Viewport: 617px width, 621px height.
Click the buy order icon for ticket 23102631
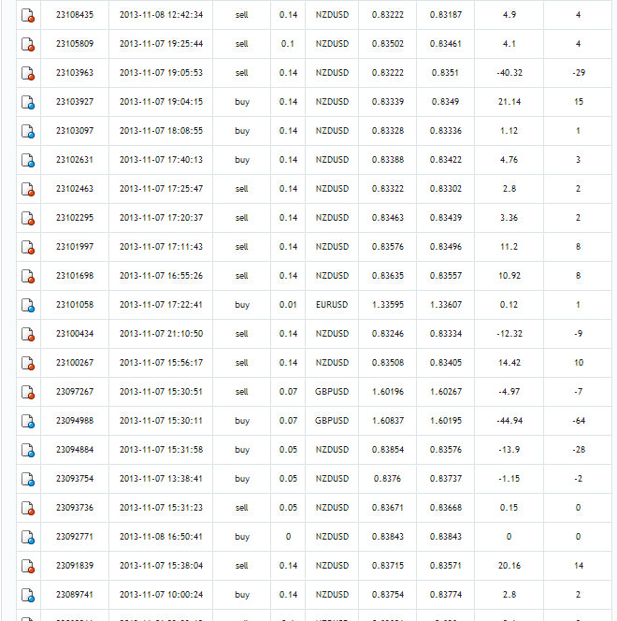tap(28, 160)
